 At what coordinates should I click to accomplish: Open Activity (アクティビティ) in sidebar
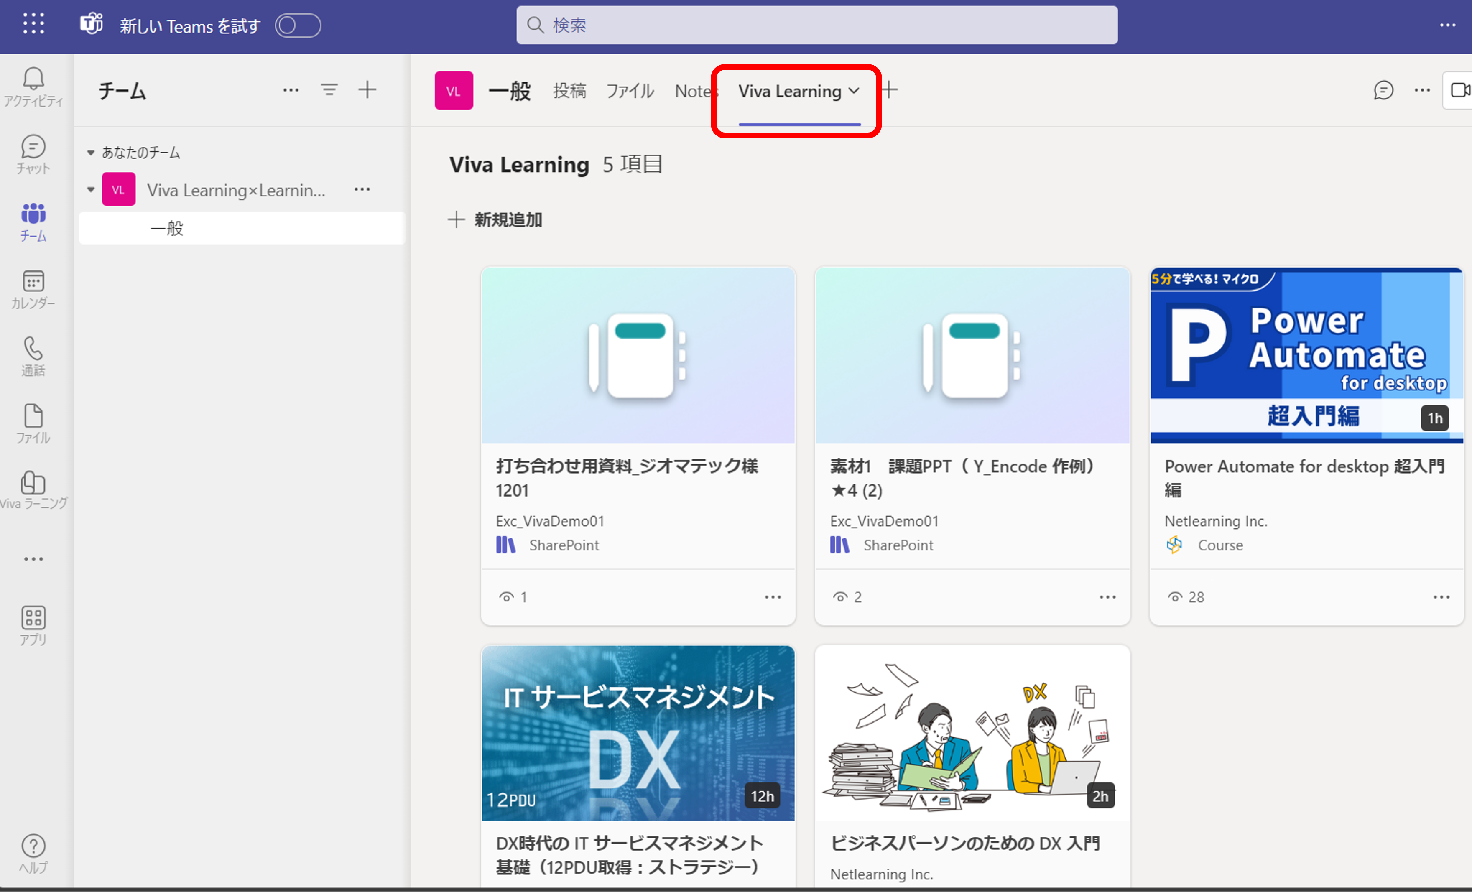pyautogui.click(x=33, y=87)
